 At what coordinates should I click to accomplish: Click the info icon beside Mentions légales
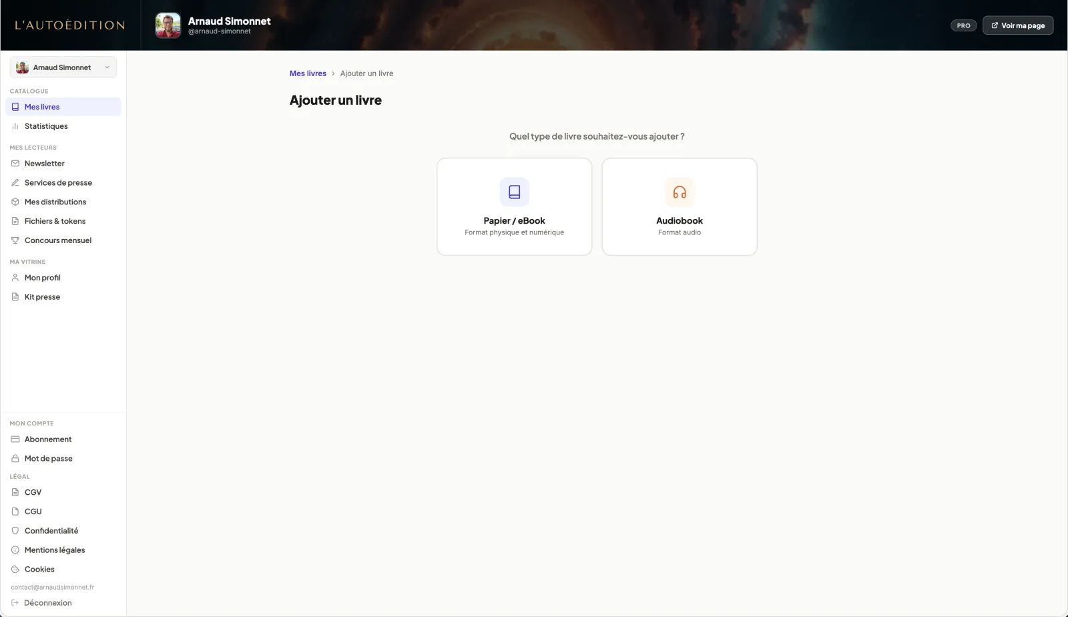point(15,550)
